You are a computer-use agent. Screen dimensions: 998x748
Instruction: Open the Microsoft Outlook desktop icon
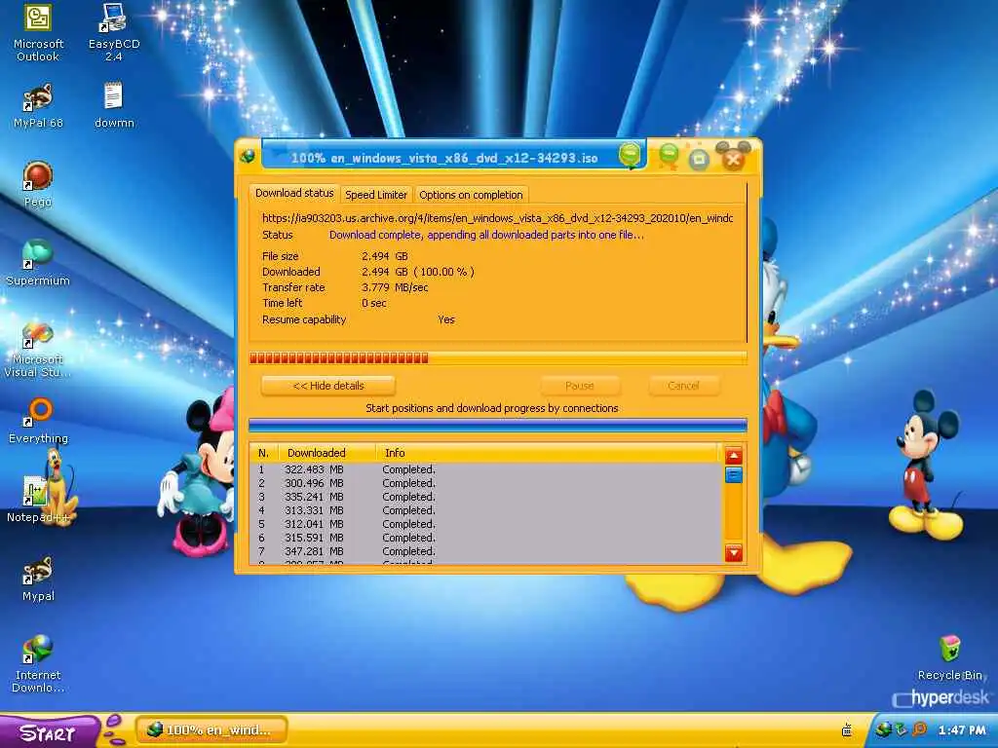[x=38, y=32]
